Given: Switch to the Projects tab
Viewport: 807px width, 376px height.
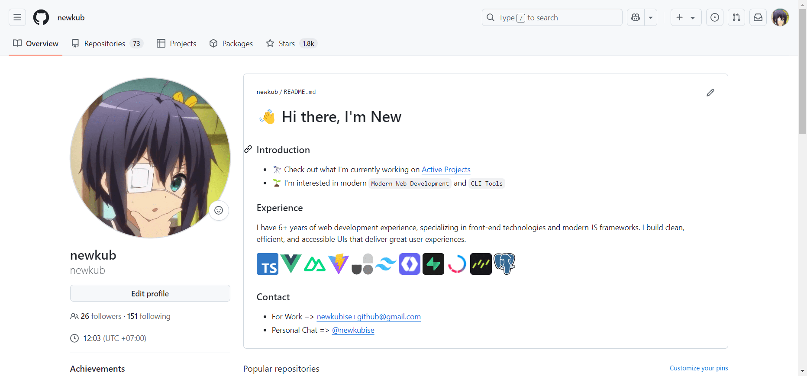Looking at the screenshot, I should pyautogui.click(x=176, y=43).
